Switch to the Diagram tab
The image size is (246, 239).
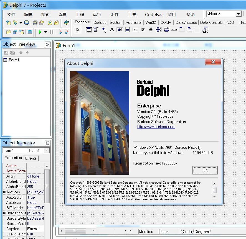pyautogui.click(x=202, y=232)
